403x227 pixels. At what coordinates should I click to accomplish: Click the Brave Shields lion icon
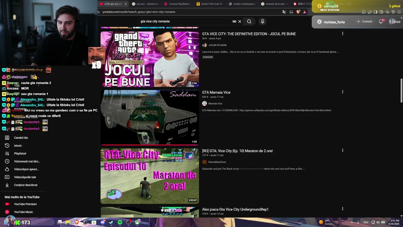click(x=298, y=12)
